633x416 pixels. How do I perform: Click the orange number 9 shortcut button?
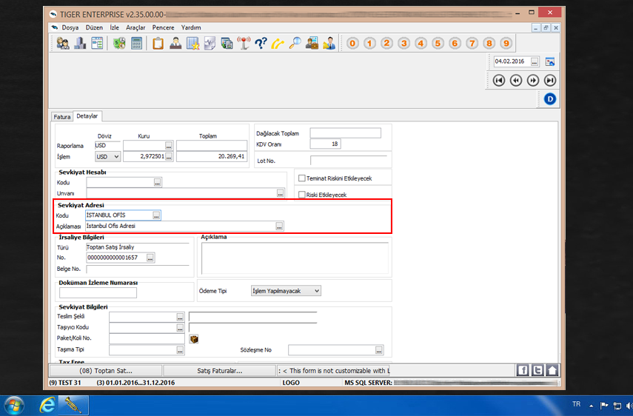[506, 43]
